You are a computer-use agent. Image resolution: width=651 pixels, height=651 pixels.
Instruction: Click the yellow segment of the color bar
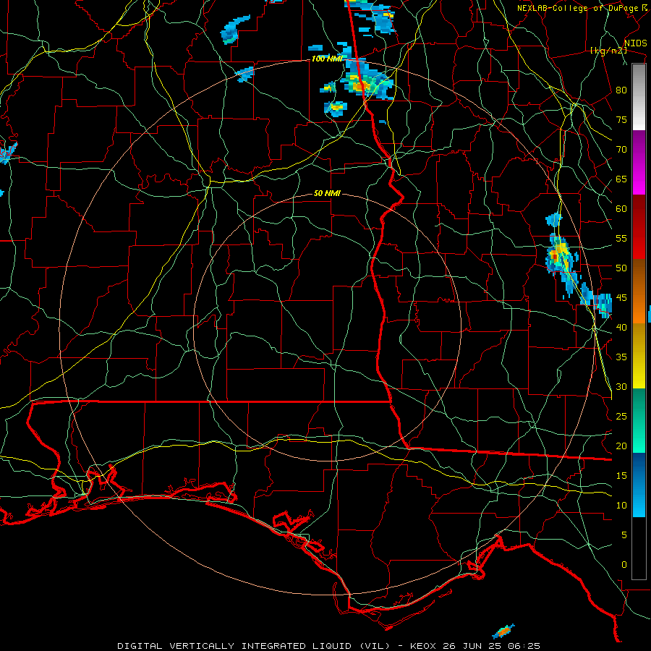click(639, 356)
